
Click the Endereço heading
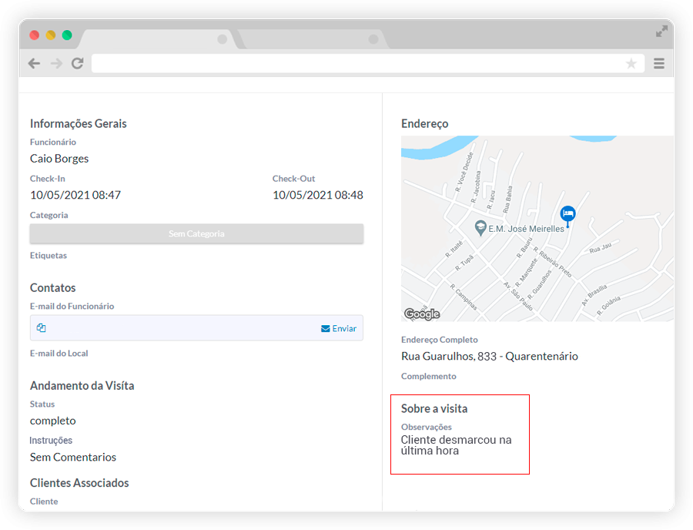click(425, 124)
